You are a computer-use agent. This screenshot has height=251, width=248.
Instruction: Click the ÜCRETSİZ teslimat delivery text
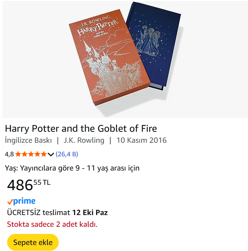click(38, 213)
